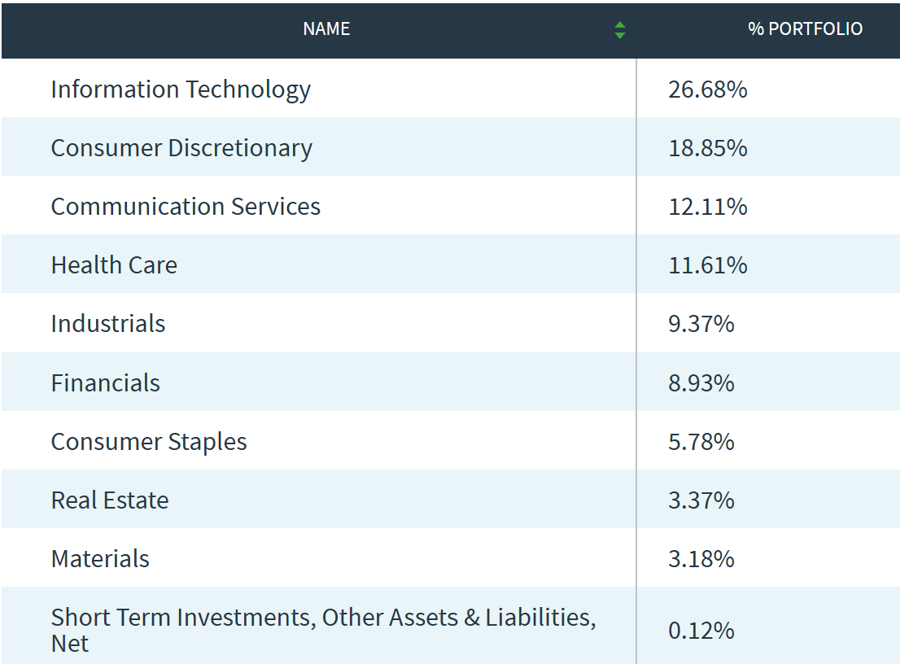900x664 pixels.
Task: Toggle the sort direction control
Action: tap(619, 29)
